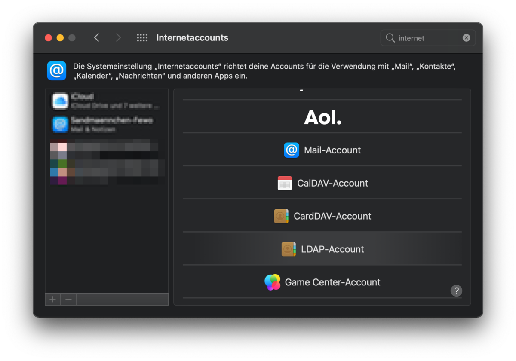Select the second account in sidebar
This screenshot has width=516, height=361.
[106, 124]
